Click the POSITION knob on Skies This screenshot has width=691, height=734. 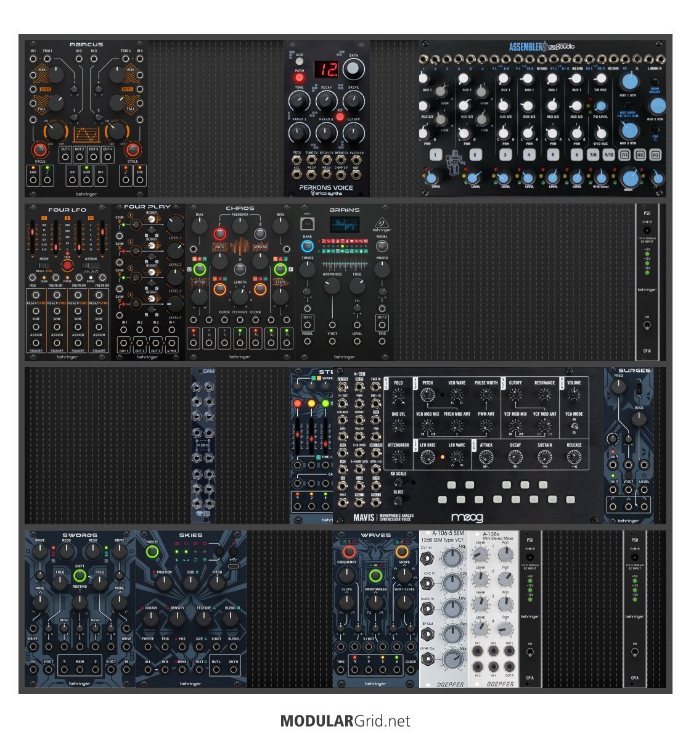pyautogui.click(x=164, y=583)
